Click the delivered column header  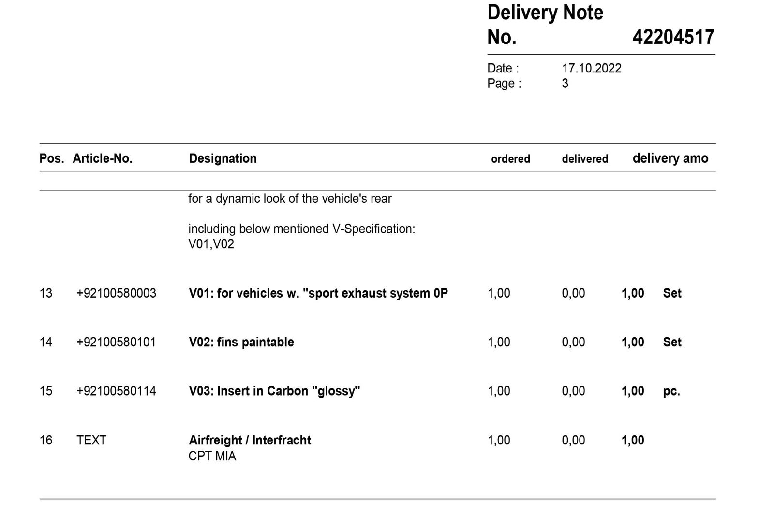584,159
